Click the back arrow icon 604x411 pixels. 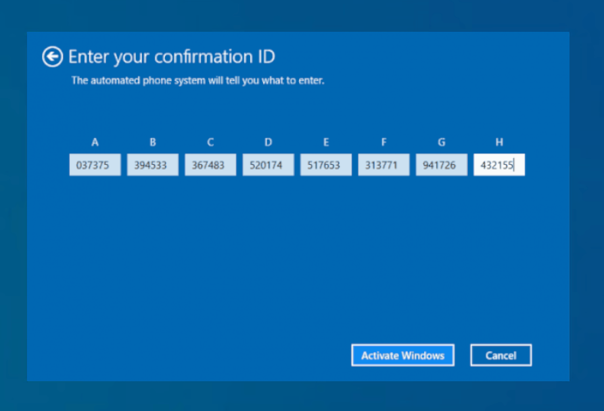tap(52, 57)
